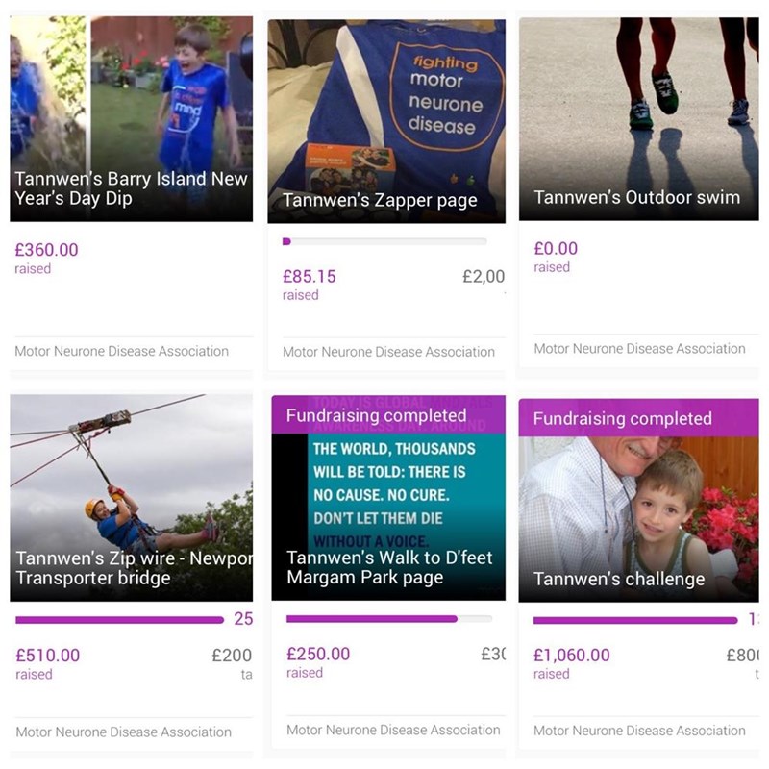
Task: Click the Walk to D'feet progress bar
Action: point(389,619)
